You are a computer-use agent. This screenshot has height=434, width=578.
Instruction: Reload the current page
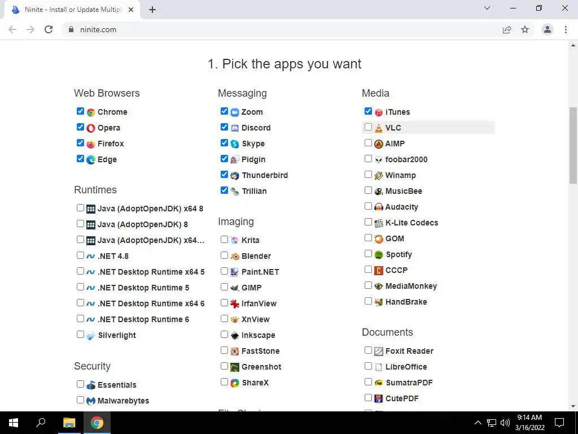[x=49, y=29]
